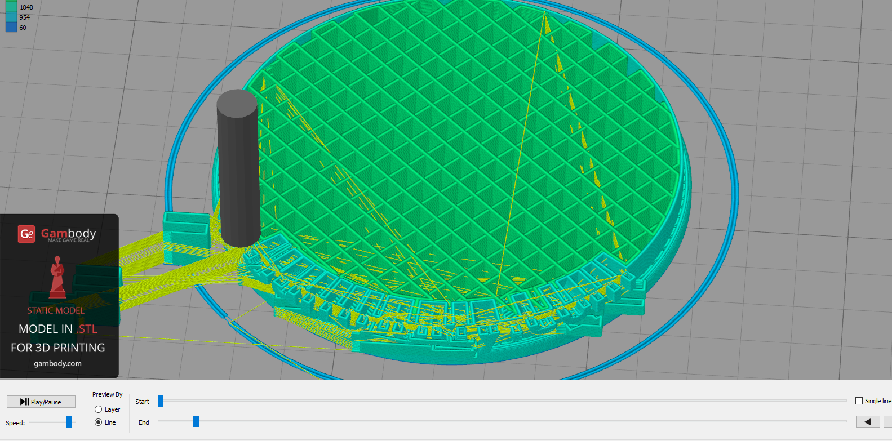This screenshot has height=441, width=892.
Task: Click the red figurine model icon
Action: [x=57, y=277]
